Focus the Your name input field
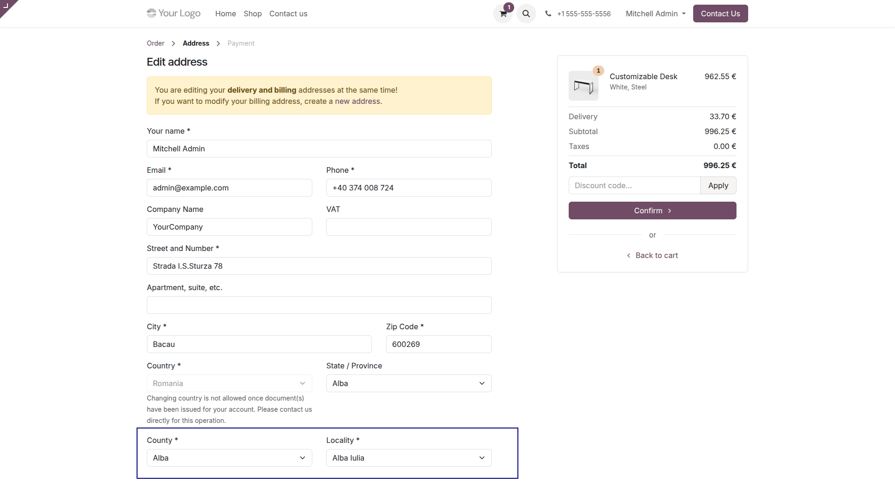This screenshot has height=503, width=895. pos(319,149)
